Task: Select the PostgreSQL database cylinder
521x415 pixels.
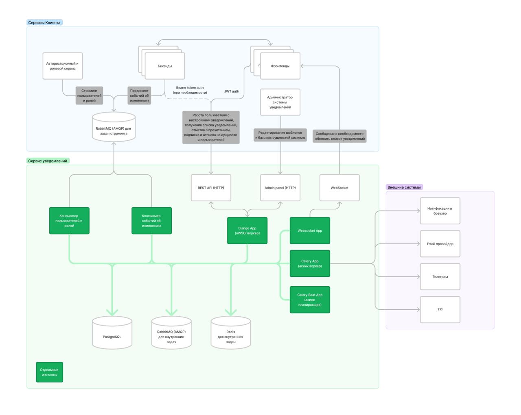Action: 112,333
